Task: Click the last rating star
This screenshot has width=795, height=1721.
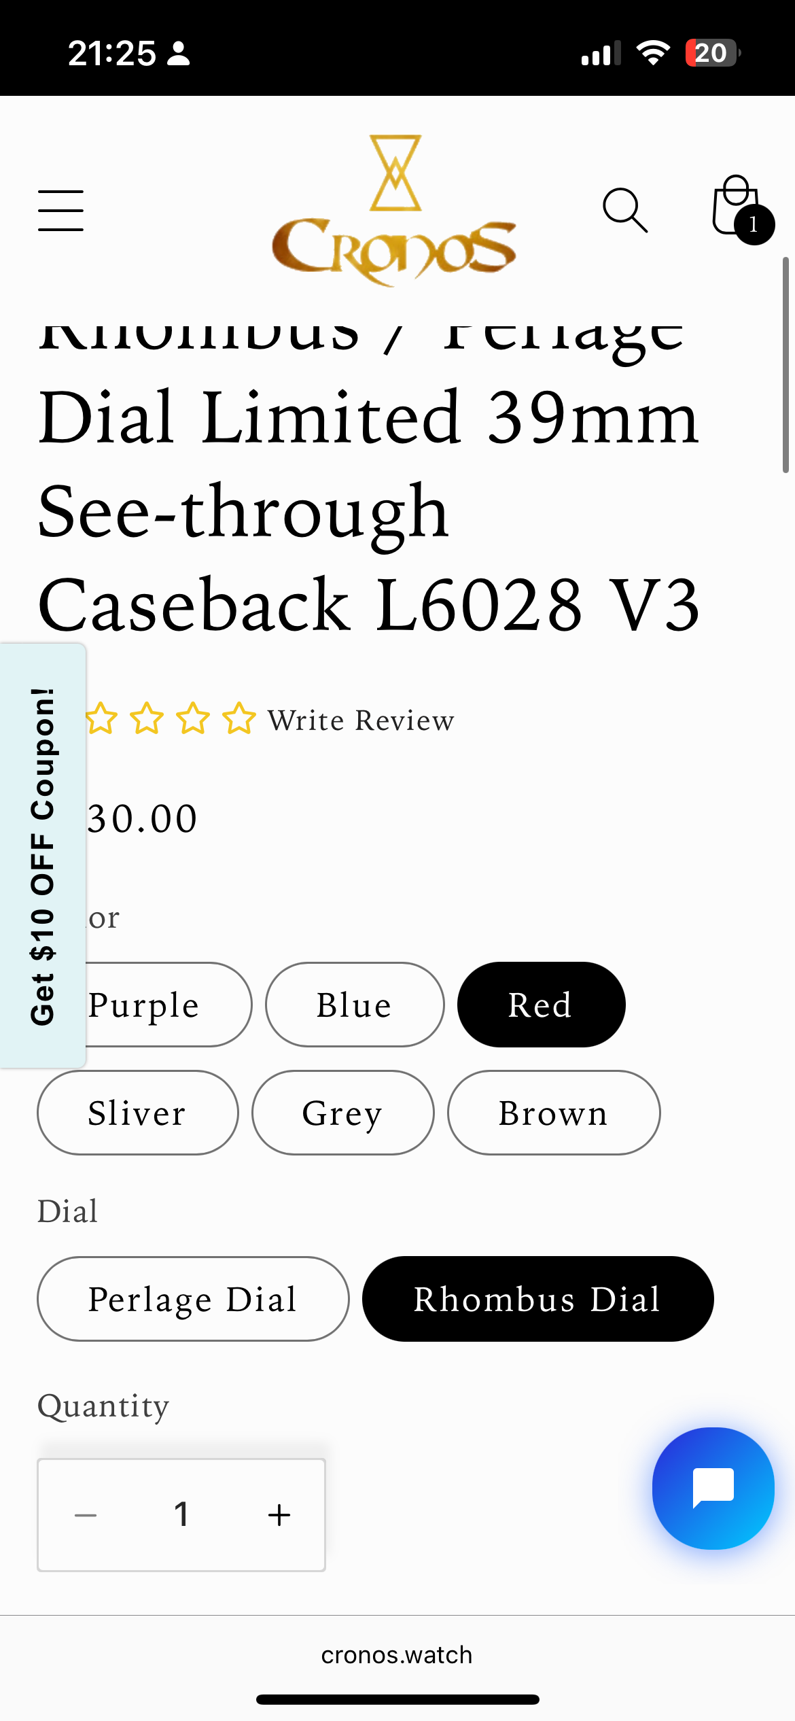Action: click(x=239, y=719)
